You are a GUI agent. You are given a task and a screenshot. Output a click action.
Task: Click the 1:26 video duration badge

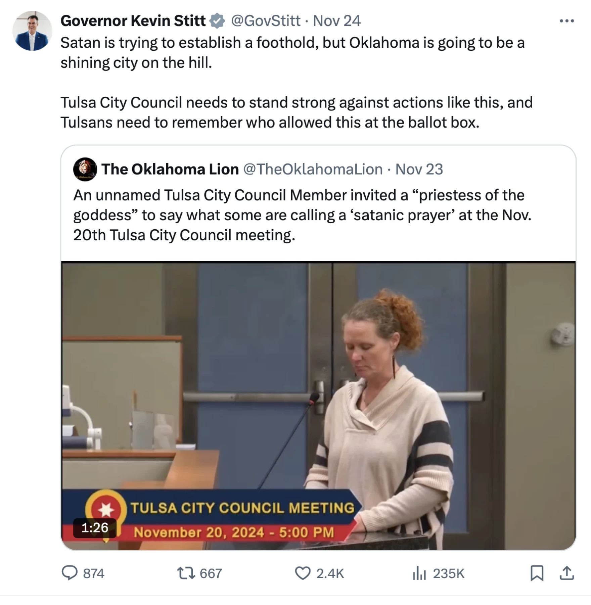(x=95, y=528)
